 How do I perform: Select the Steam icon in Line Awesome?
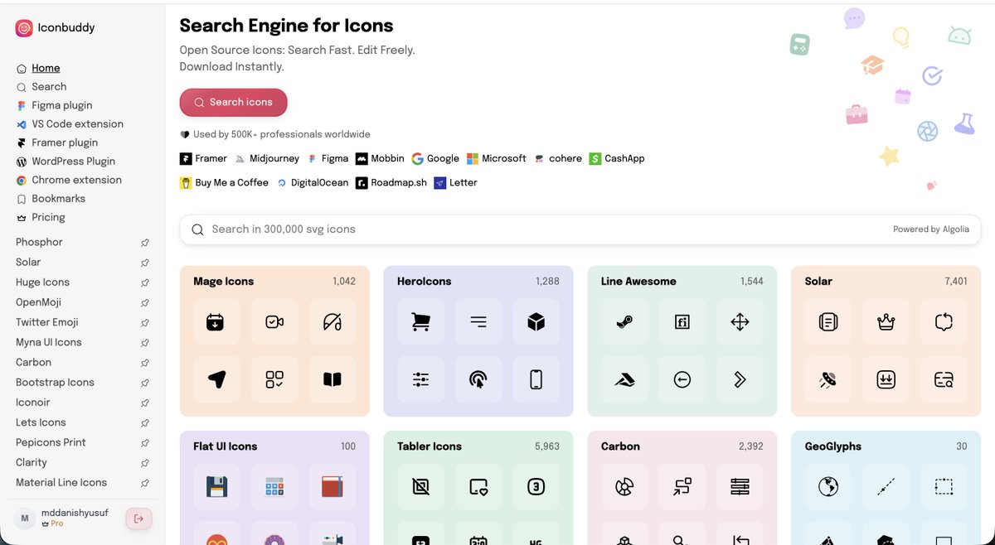(x=624, y=322)
